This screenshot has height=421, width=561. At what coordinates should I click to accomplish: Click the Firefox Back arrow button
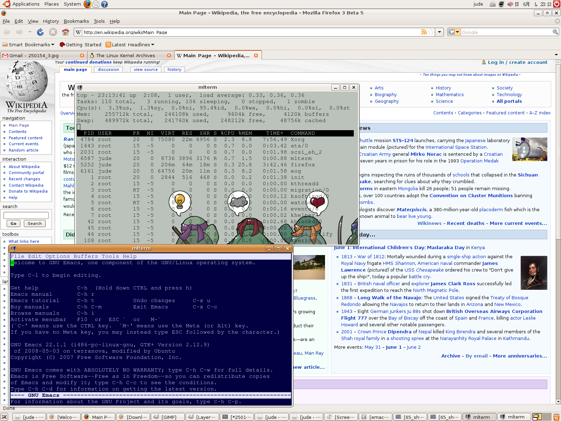7,32
